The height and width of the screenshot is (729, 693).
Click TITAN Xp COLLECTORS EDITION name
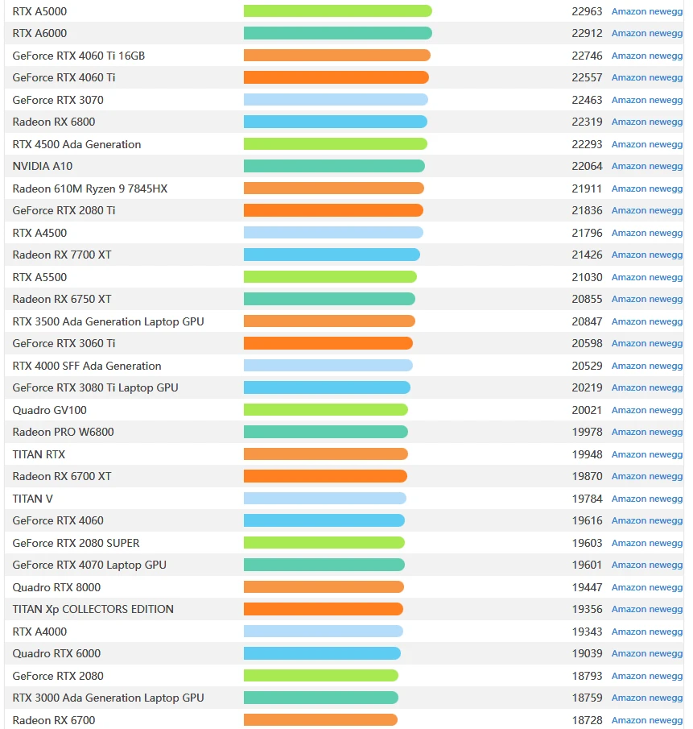[x=93, y=610]
